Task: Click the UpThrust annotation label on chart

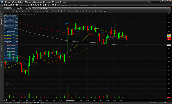Action: coord(113,27)
